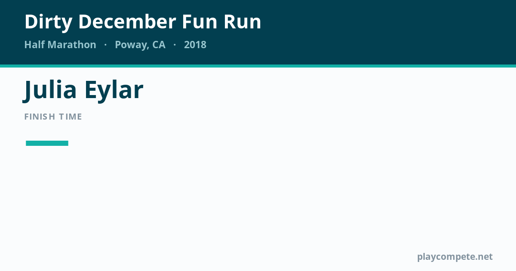Select the Half Marathon label

click(60, 45)
